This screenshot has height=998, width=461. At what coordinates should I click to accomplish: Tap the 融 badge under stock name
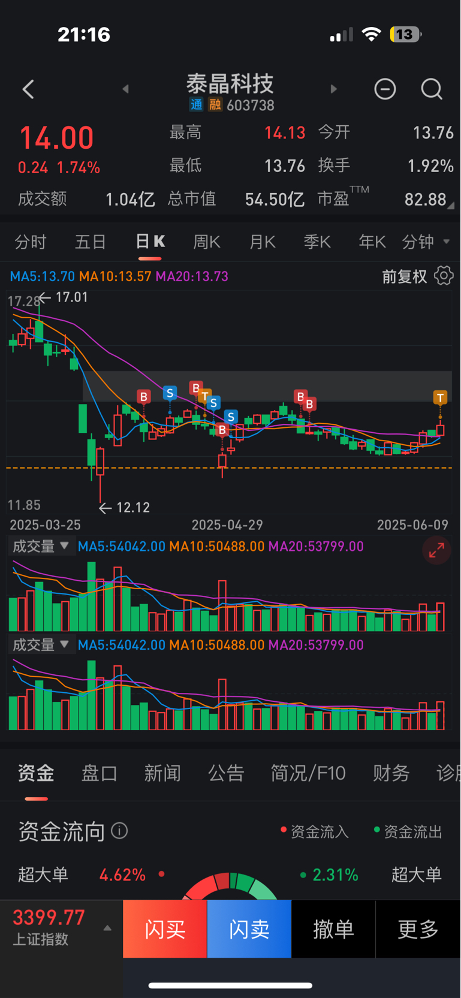[x=215, y=105]
